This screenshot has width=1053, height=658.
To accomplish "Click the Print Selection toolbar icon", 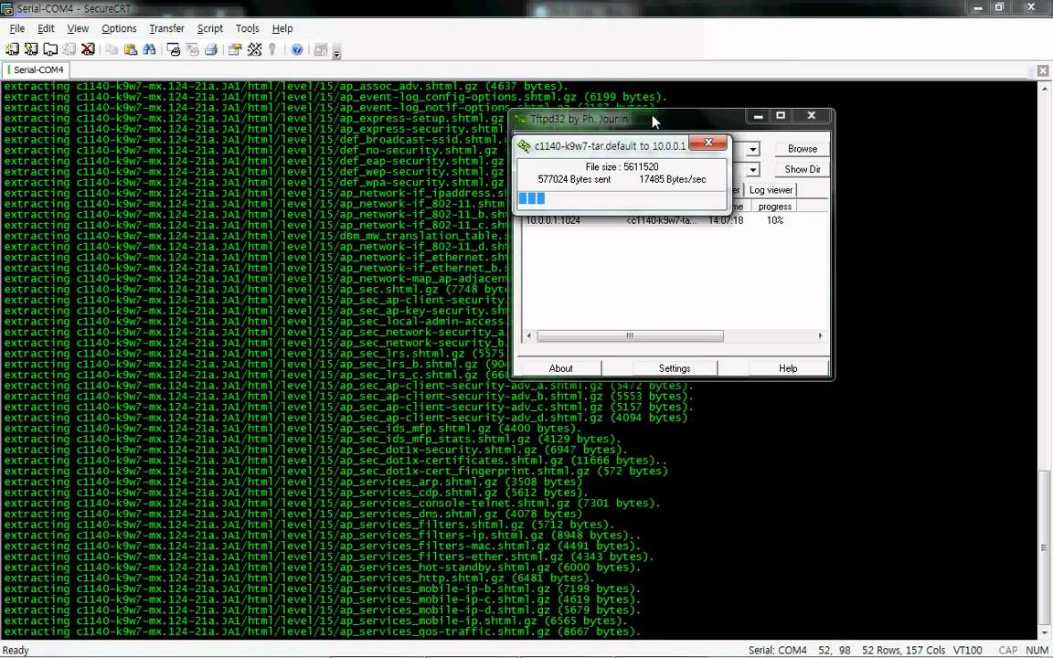I will pos(192,49).
